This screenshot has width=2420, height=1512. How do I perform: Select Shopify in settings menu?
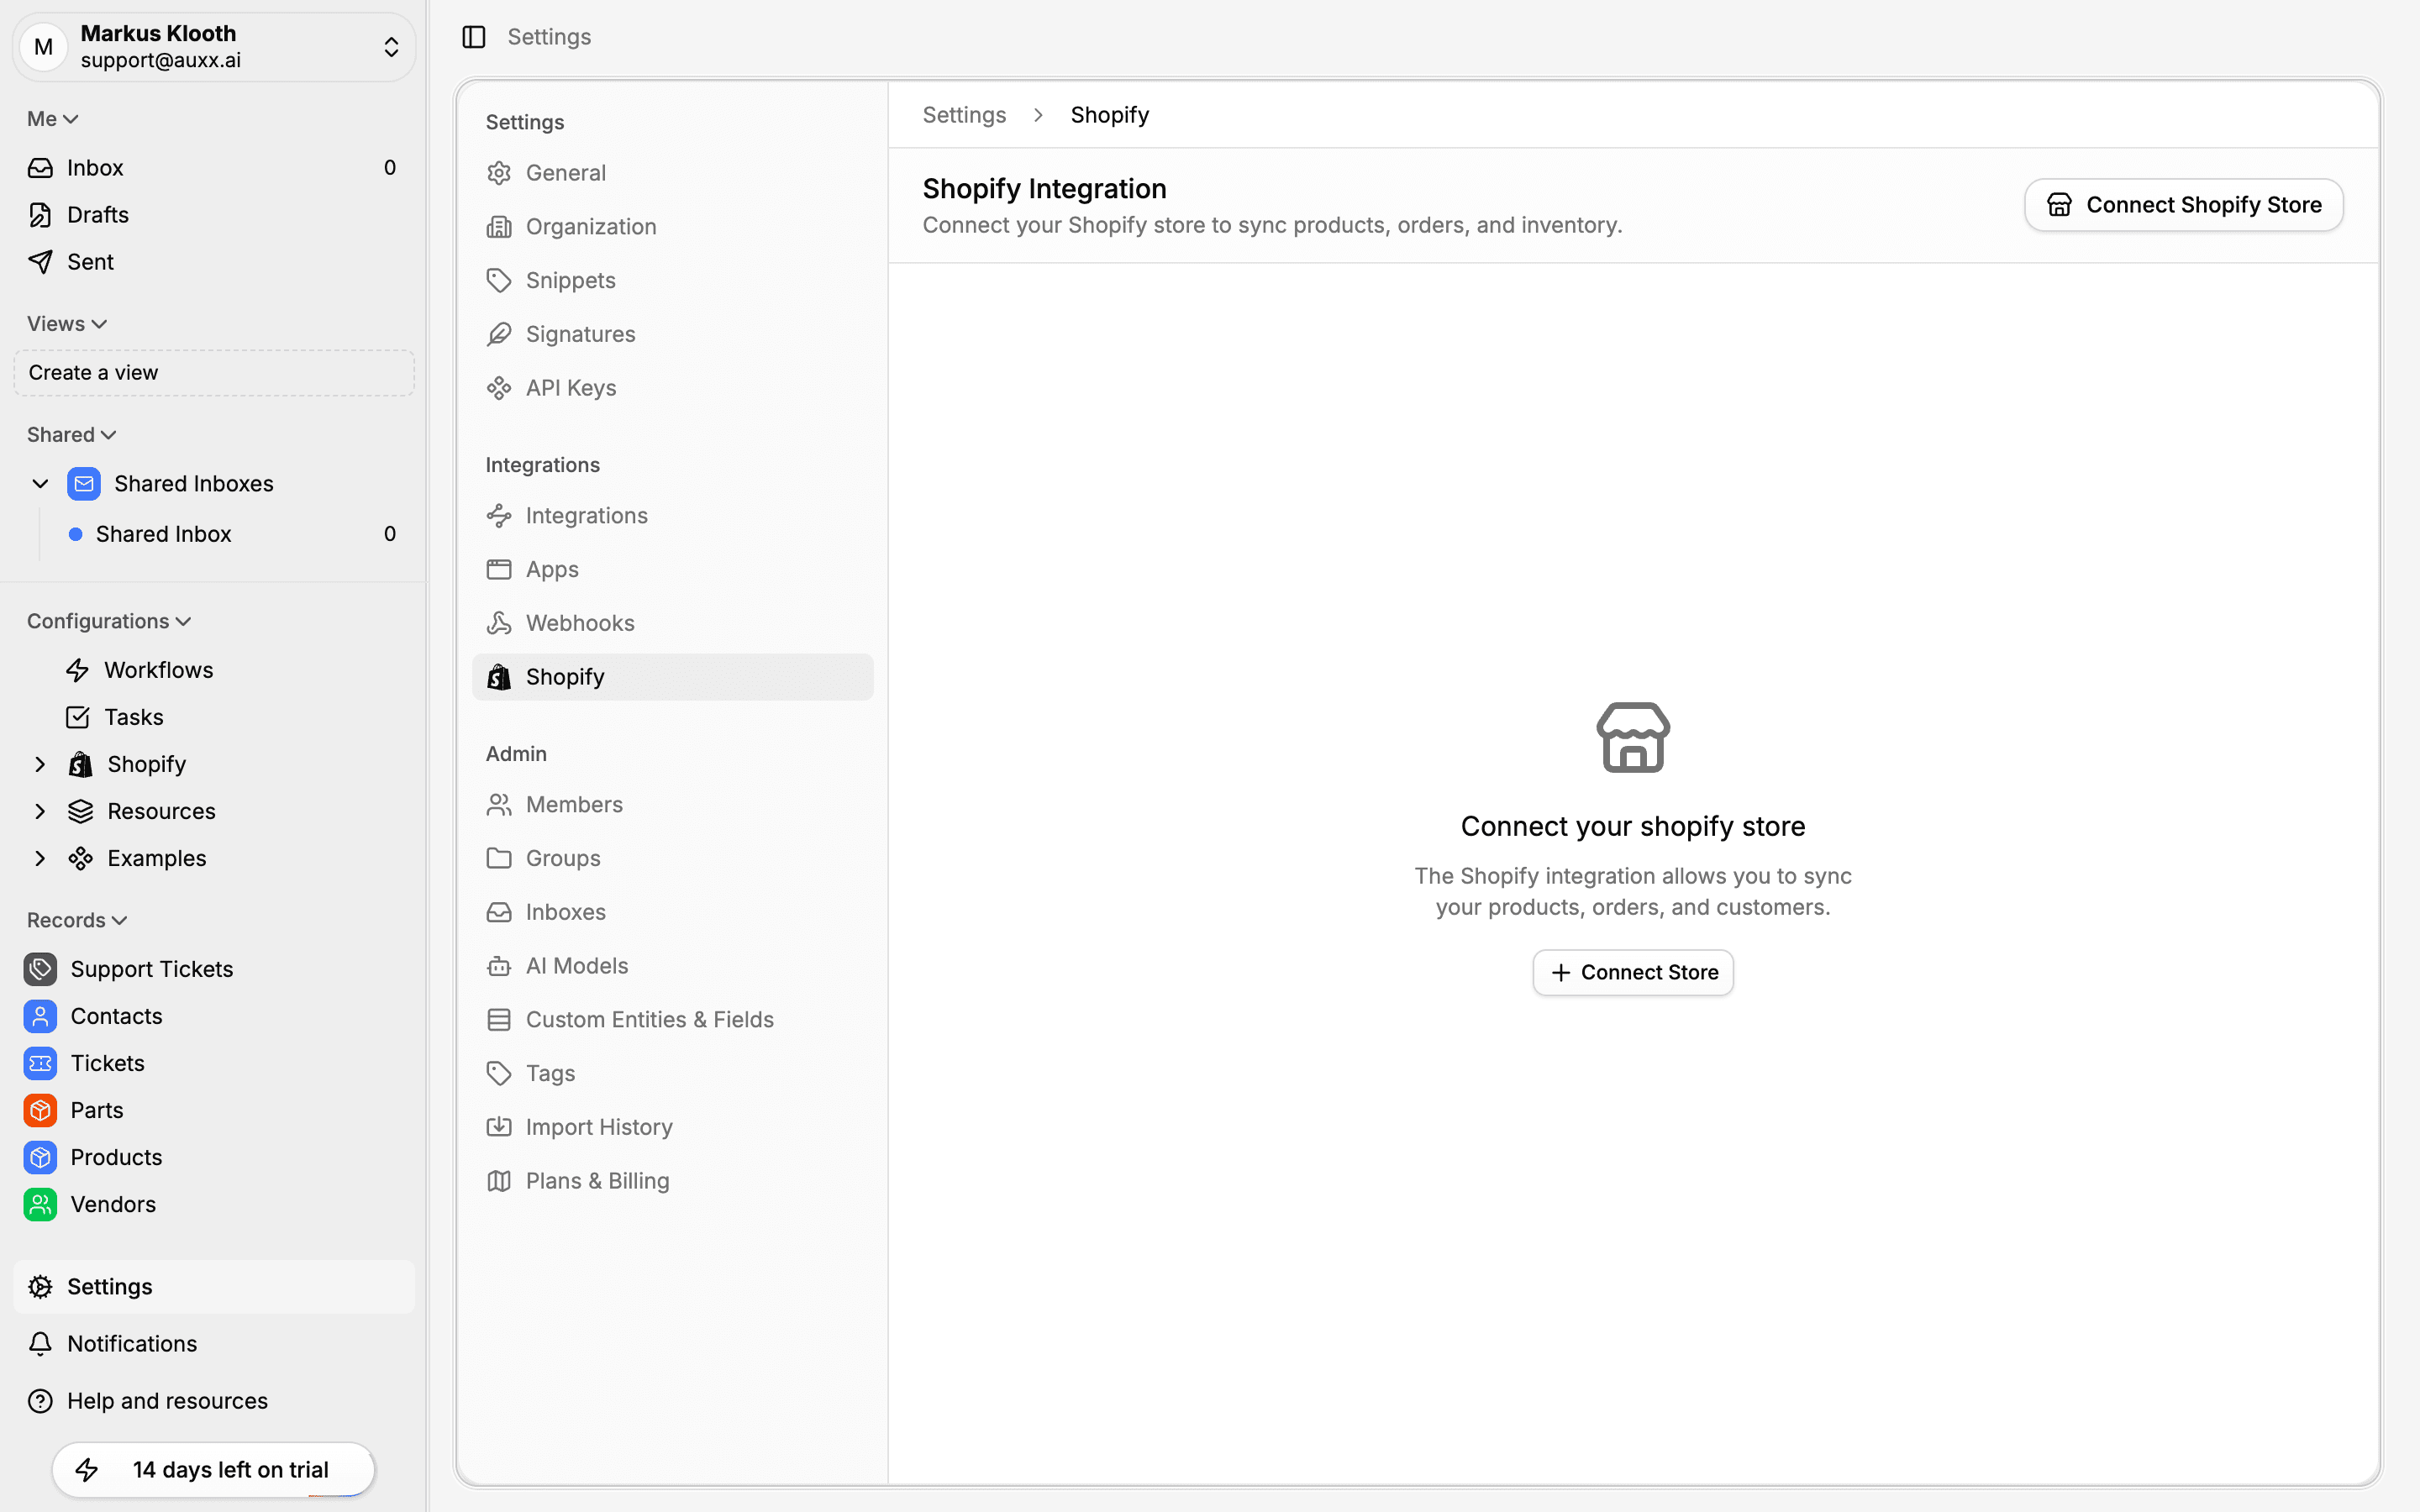pos(672,677)
